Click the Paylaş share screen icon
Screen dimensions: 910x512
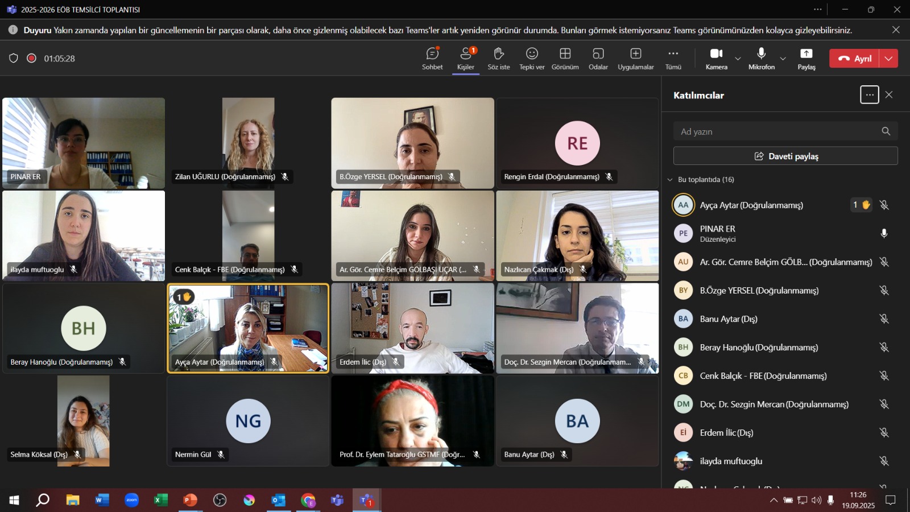click(x=806, y=58)
